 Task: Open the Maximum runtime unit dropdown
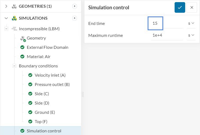(191, 35)
